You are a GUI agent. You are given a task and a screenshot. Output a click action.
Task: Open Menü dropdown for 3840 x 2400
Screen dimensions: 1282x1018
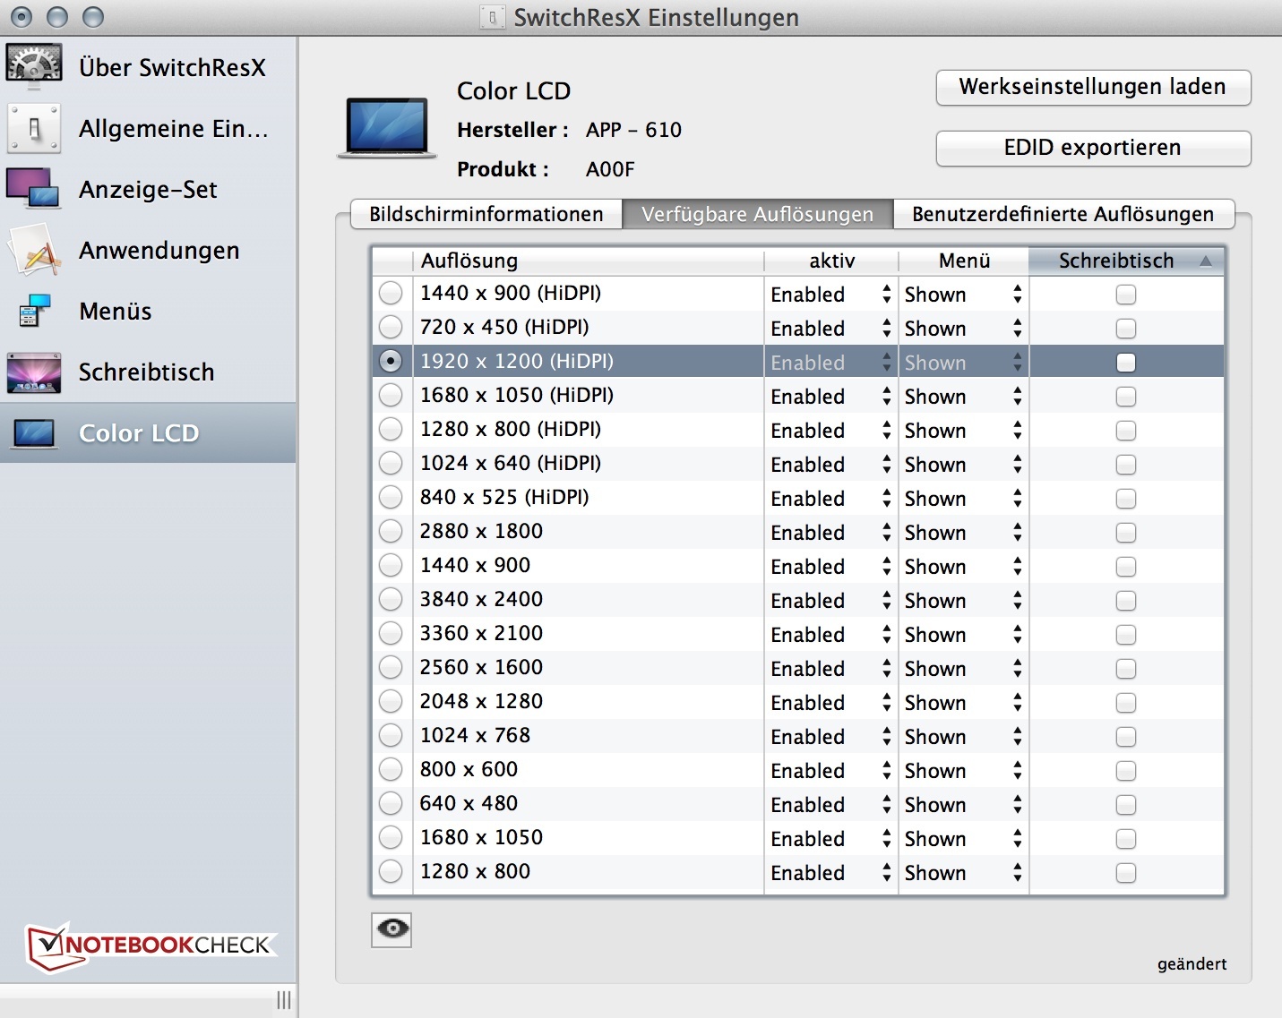click(x=963, y=601)
